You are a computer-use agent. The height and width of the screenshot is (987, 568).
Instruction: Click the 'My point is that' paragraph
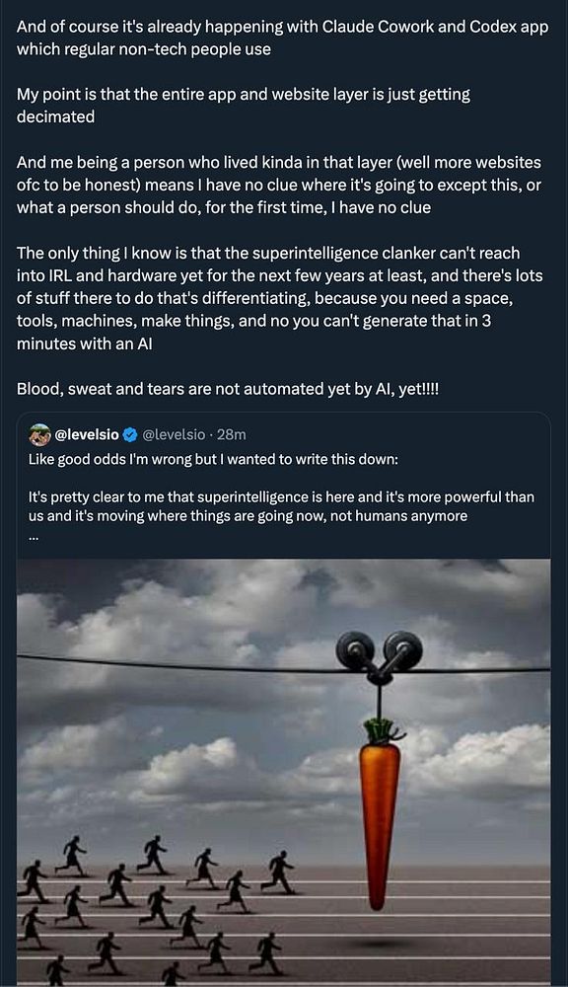[243, 106]
